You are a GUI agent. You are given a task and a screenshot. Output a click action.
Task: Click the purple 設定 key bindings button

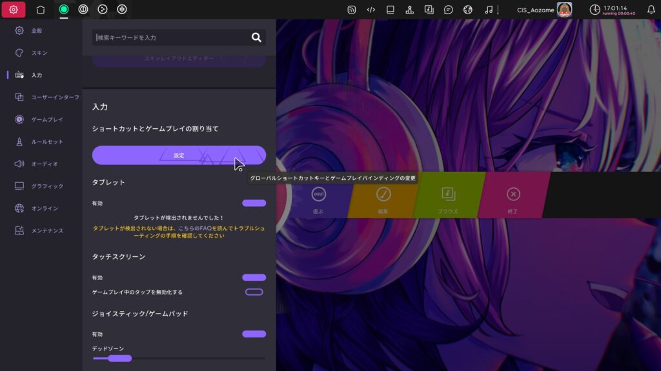coord(179,155)
